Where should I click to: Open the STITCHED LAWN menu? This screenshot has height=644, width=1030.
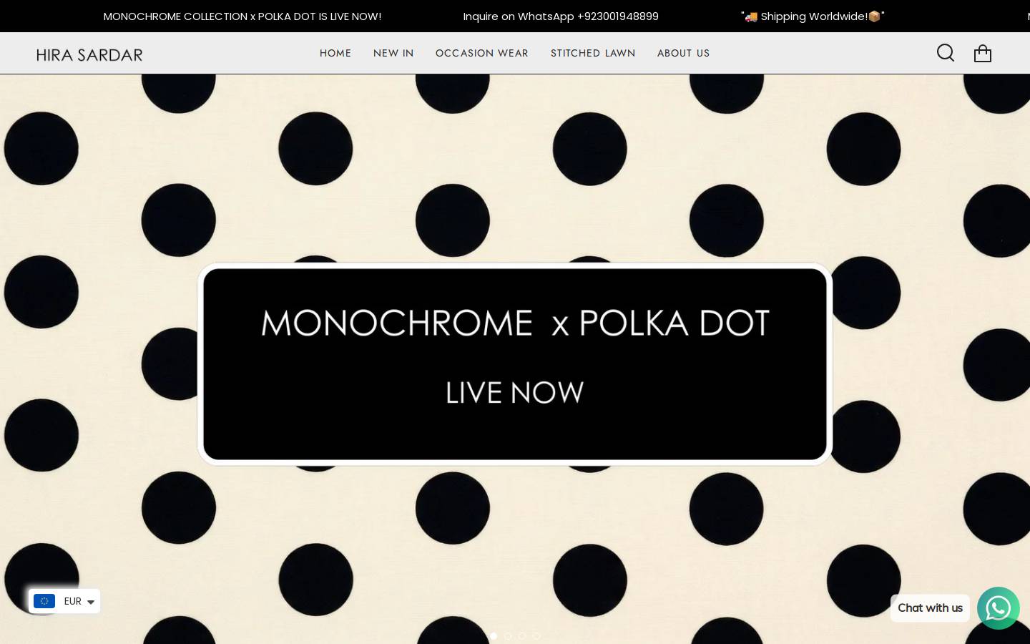(x=593, y=53)
